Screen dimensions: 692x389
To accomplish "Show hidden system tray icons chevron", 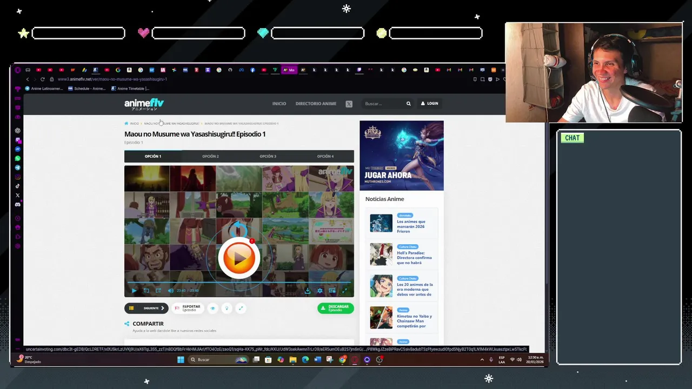I will coord(482,360).
